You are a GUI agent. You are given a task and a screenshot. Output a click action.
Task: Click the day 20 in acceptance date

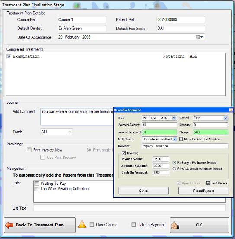point(60,37)
